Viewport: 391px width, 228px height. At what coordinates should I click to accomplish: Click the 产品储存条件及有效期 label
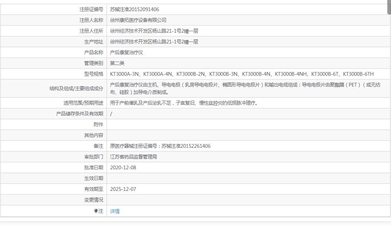coord(79,114)
